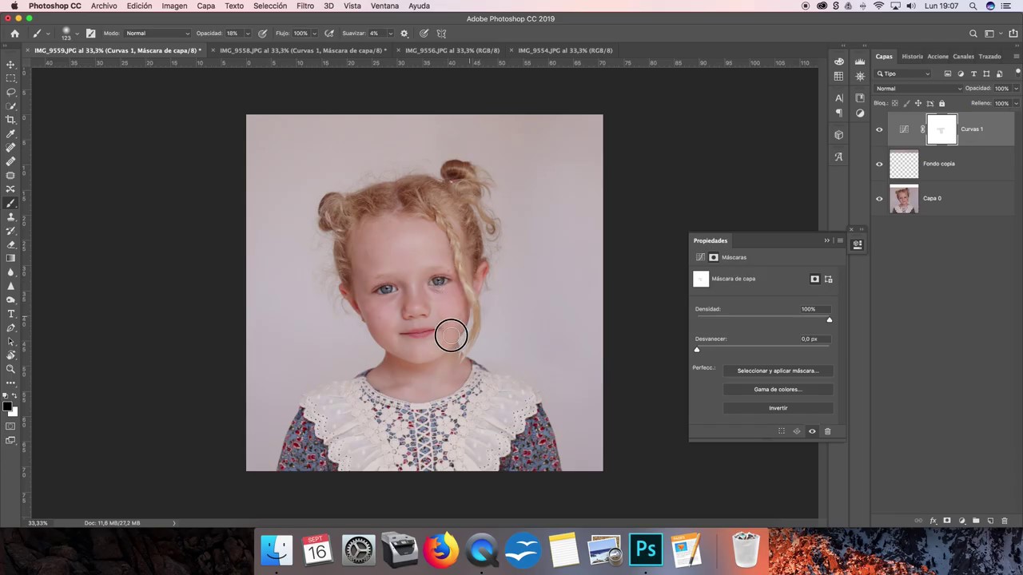Open Finder from the Dock
This screenshot has width=1023, height=575.
click(277, 550)
